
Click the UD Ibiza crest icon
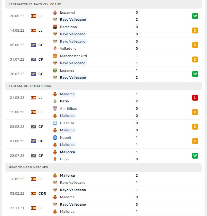click(55, 123)
